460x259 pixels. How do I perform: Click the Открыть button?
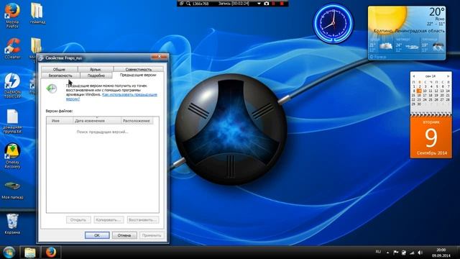point(78,219)
